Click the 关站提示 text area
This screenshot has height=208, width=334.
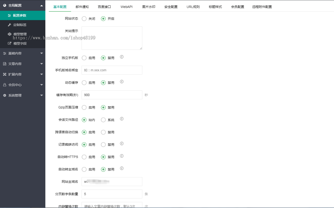112,38
